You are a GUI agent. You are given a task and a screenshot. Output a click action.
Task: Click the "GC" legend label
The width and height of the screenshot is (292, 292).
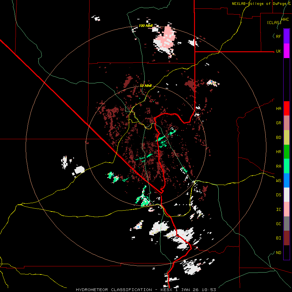[x=278, y=224]
